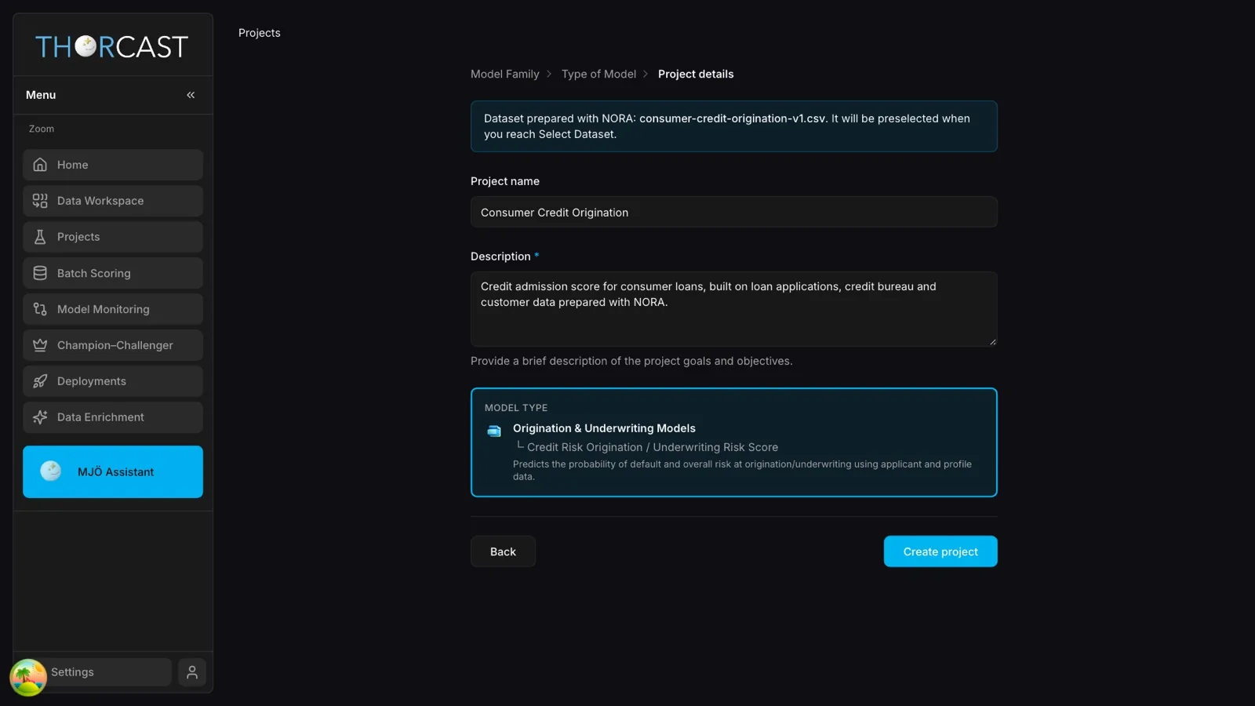Collapse the Menu sidebar with double-chevron
Viewport: 1255px width, 706px height.
191,95
